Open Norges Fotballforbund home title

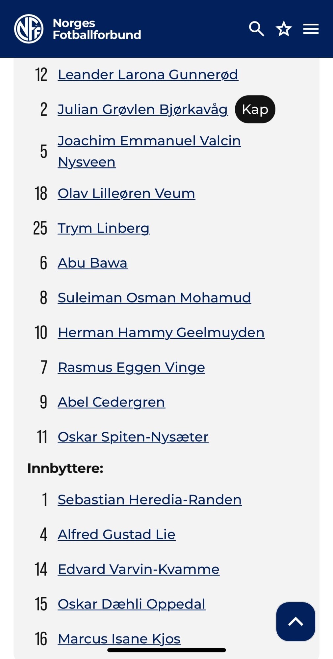pos(97,29)
